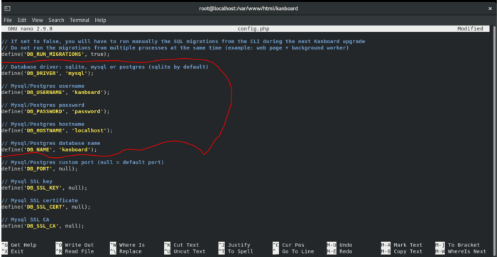Click the Uncut Text shortcut label

pyautogui.click(x=190, y=251)
